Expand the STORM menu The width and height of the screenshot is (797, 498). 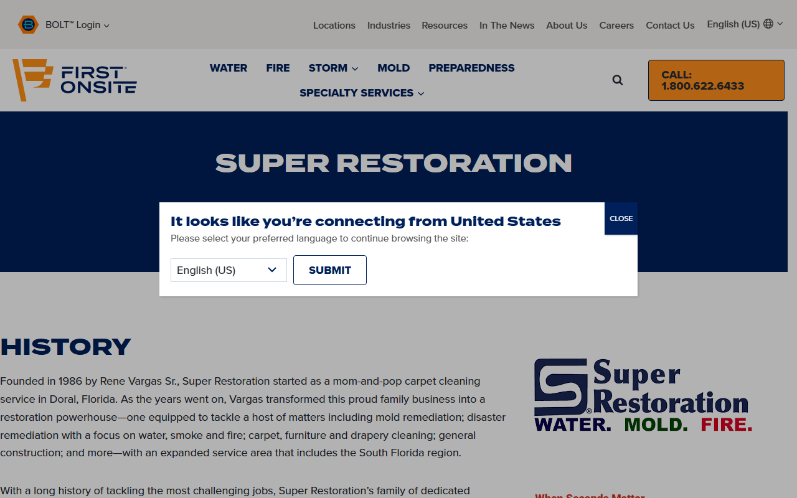coord(333,68)
